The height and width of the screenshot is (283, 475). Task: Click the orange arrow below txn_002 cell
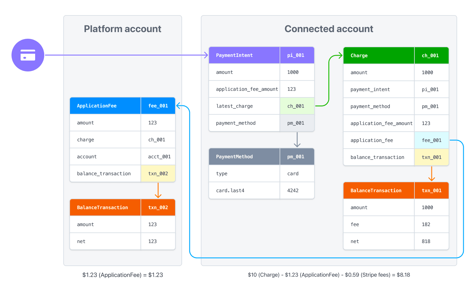point(158,191)
